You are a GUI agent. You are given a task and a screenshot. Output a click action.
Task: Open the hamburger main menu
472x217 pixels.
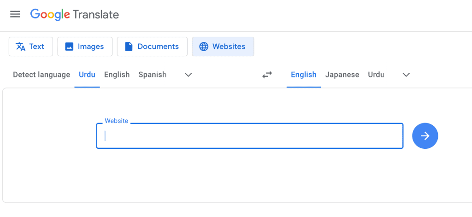(15, 14)
